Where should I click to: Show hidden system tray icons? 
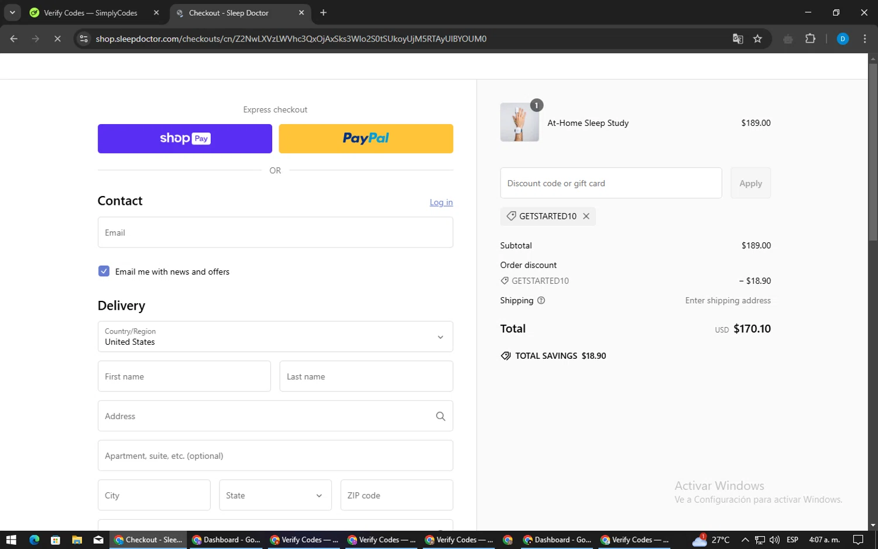(x=745, y=540)
